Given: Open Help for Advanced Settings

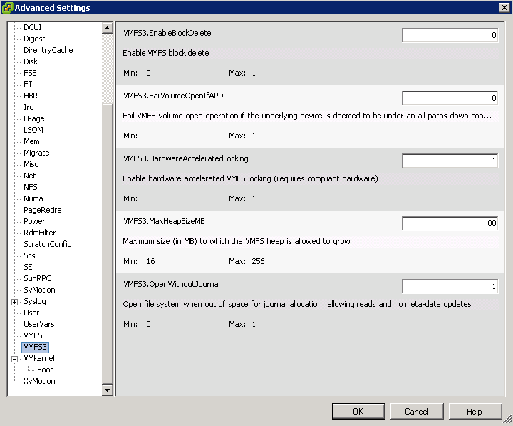Looking at the screenshot, I should (475, 411).
